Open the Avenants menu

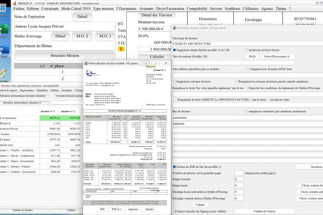[146, 9]
